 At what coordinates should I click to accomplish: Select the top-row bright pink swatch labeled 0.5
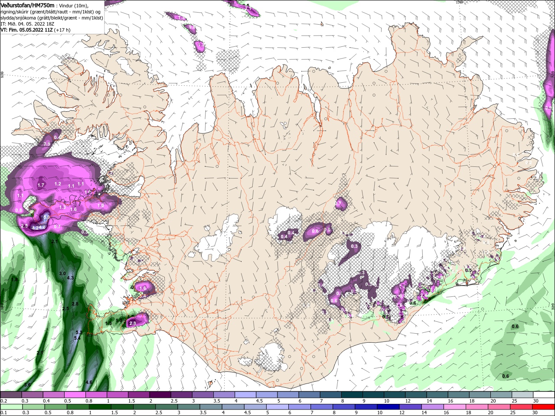pos(75,395)
